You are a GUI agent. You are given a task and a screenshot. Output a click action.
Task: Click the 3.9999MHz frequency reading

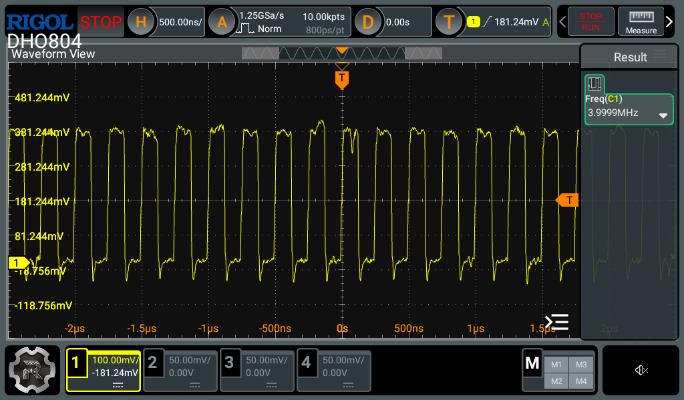click(613, 113)
